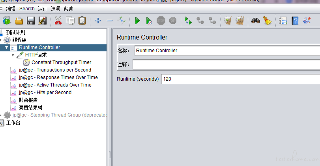Open the 帮助 menu
This screenshot has width=320, height=166.
pos(68,8)
